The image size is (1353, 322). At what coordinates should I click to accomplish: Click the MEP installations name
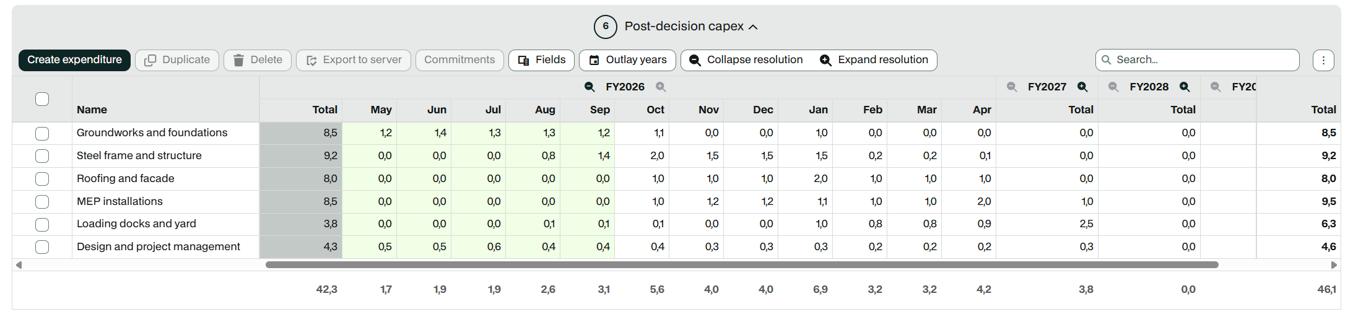pos(120,201)
